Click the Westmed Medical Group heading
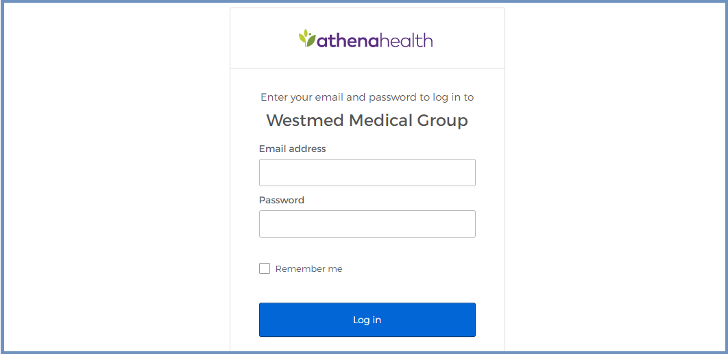728x354 pixels. pyautogui.click(x=367, y=121)
